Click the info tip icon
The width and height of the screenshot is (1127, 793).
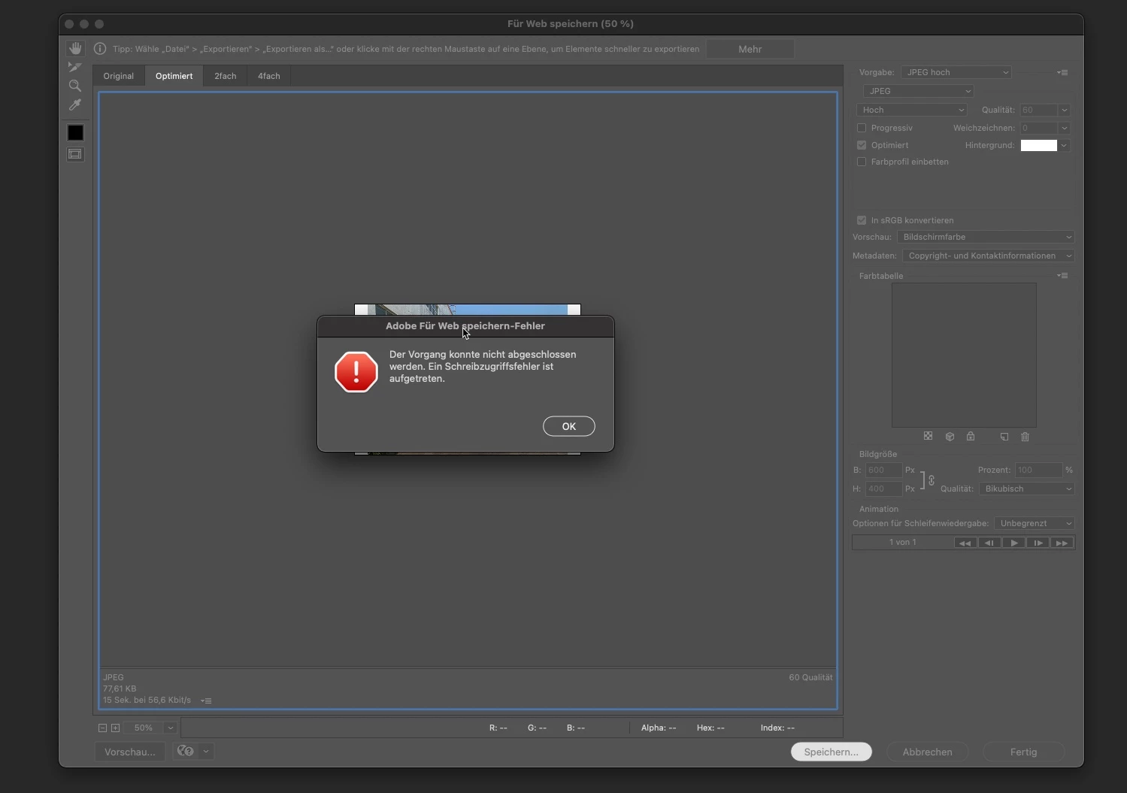(100, 49)
